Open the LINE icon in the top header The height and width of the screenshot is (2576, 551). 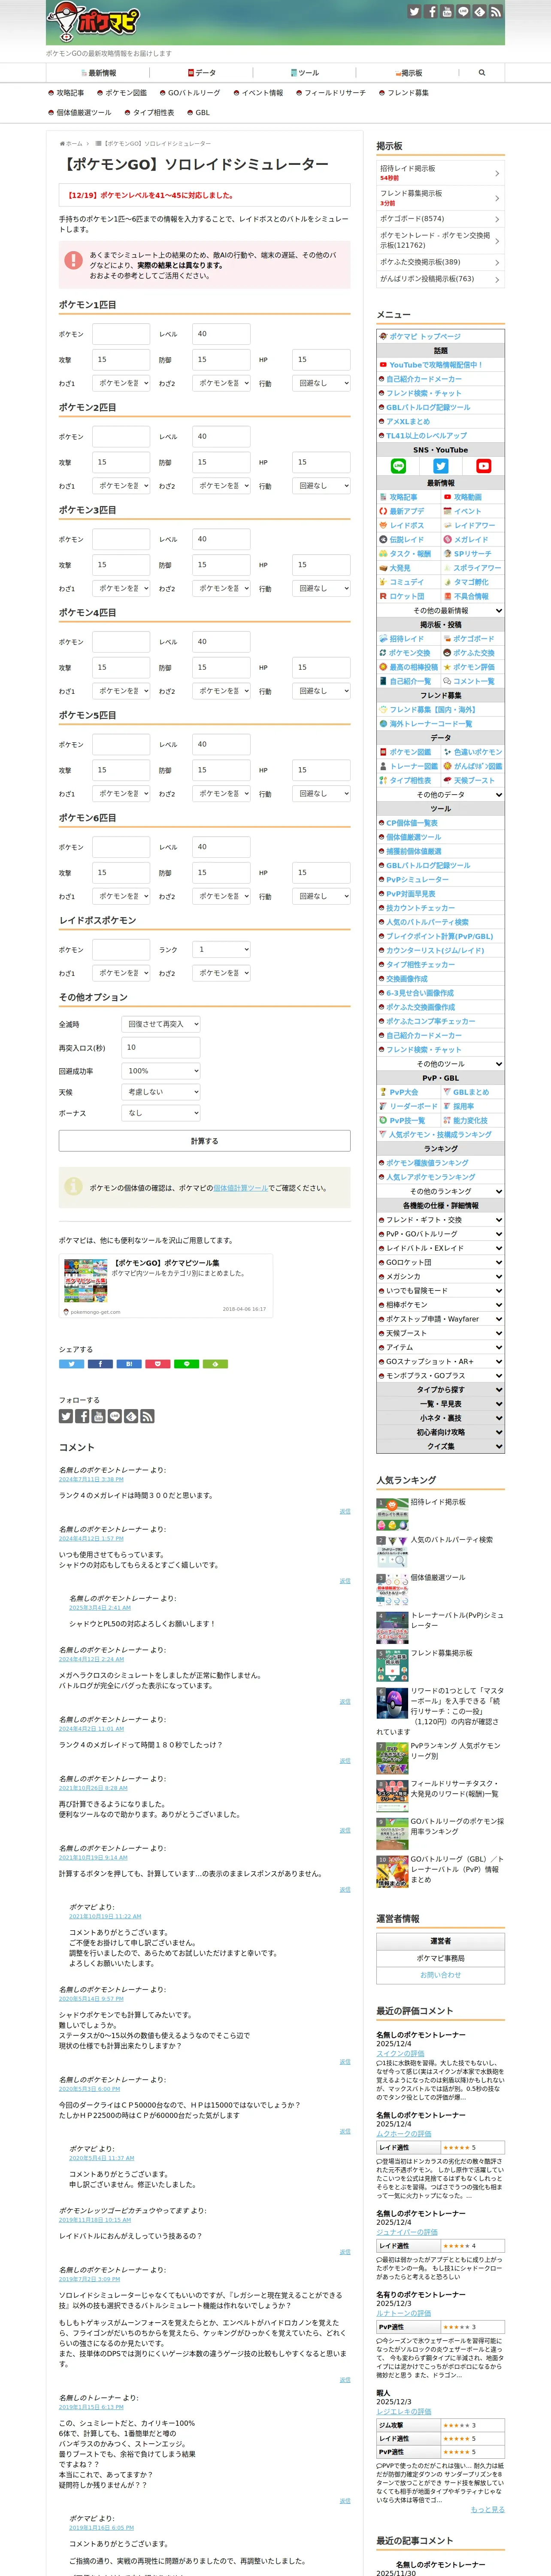pyautogui.click(x=463, y=12)
